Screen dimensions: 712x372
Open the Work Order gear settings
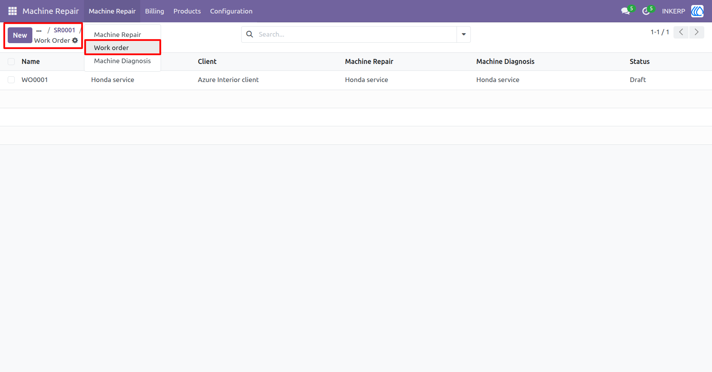coord(75,40)
